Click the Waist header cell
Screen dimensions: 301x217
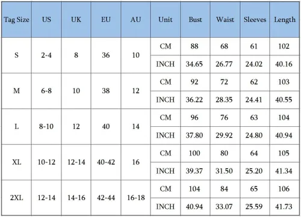coord(225,20)
